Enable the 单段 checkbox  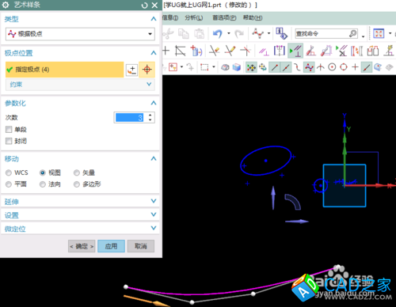pyautogui.click(x=9, y=130)
